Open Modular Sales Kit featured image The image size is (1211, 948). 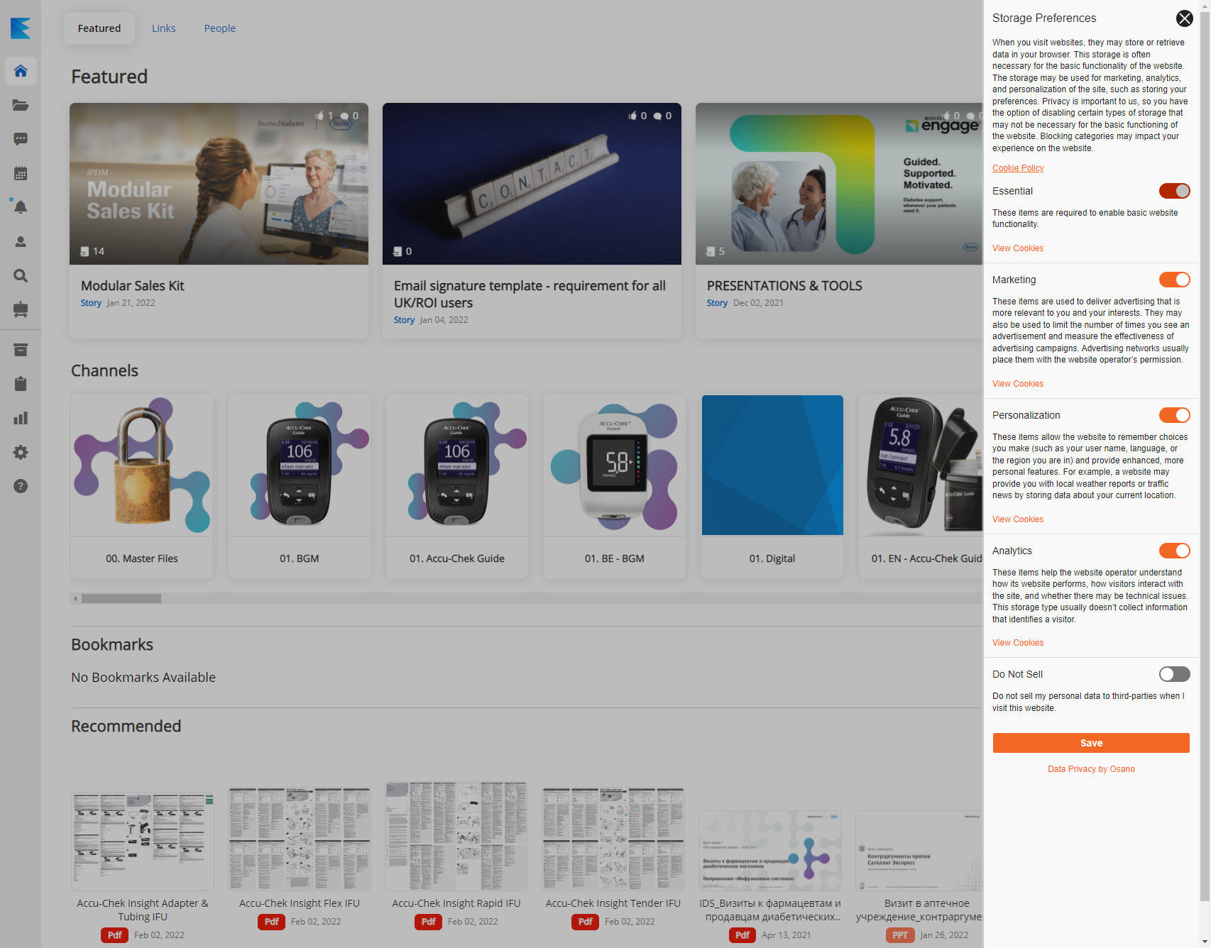[x=219, y=184]
